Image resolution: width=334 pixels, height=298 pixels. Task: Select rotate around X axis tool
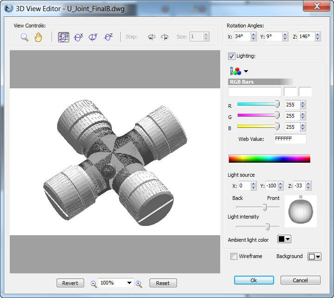pyautogui.click(x=79, y=37)
